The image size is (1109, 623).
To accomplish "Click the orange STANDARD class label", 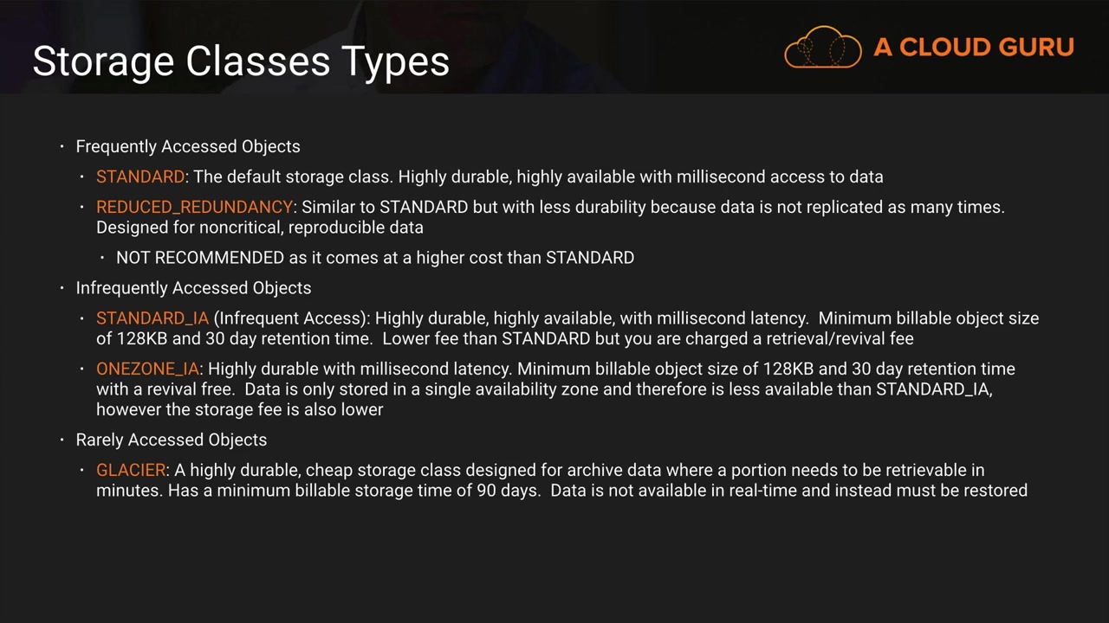I will point(139,177).
